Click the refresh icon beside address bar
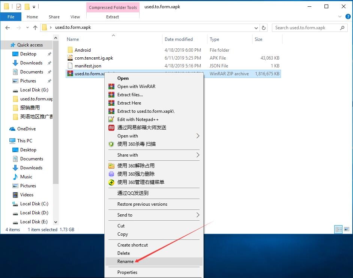The image size is (353, 278). tap(264, 28)
